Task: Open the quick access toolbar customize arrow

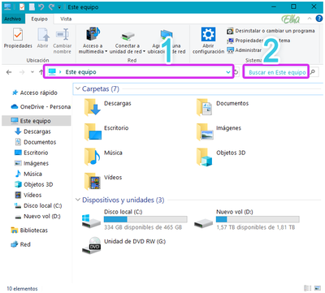Action: click(x=59, y=7)
